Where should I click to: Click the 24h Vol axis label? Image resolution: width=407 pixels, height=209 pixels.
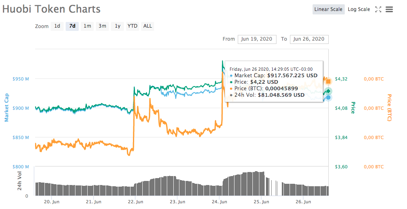click(20, 181)
